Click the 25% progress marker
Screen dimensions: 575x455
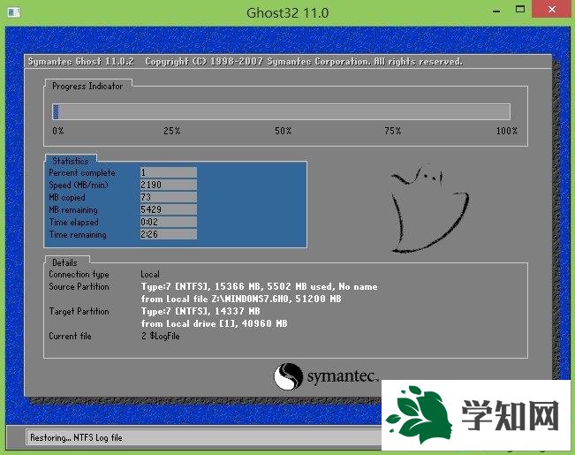click(x=171, y=131)
